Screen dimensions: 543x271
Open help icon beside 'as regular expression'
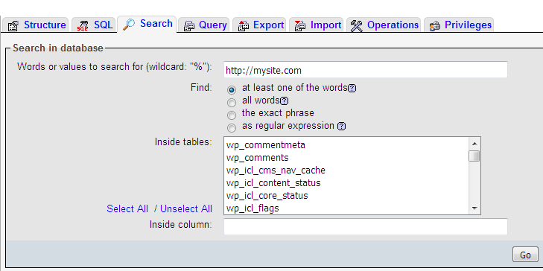(x=341, y=127)
